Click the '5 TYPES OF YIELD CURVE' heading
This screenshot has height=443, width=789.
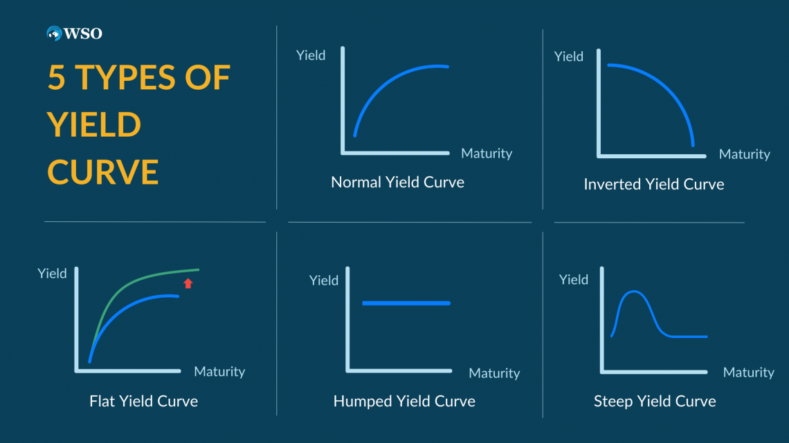[139, 124]
